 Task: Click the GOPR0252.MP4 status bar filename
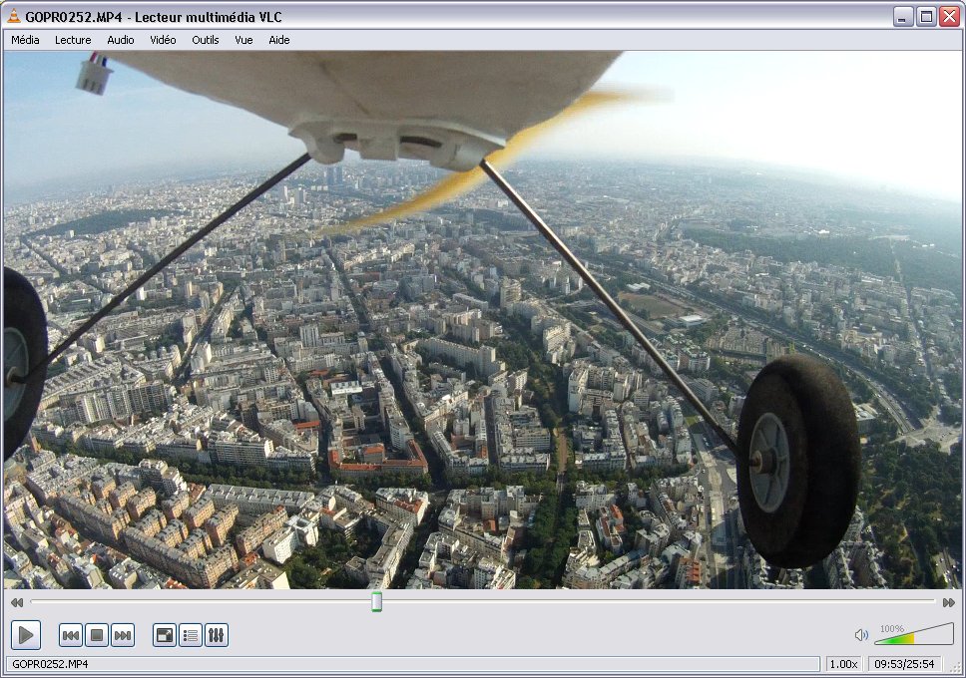[x=50, y=664]
